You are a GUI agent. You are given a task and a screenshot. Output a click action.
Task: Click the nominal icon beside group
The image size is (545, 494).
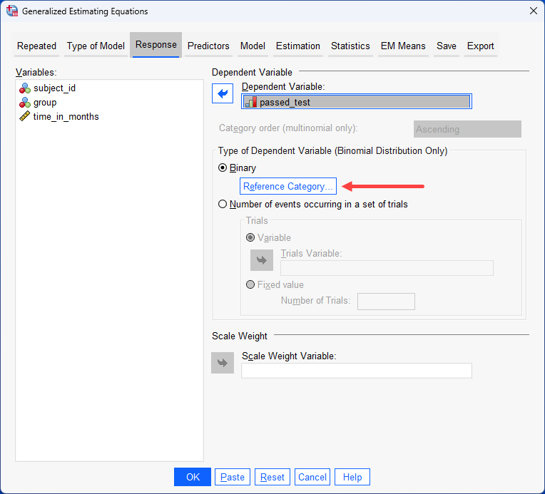pyautogui.click(x=25, y=103)
